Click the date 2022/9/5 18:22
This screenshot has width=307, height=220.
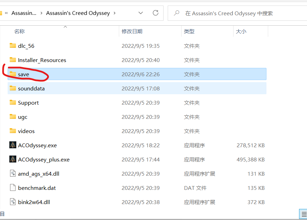coord(141,146)
